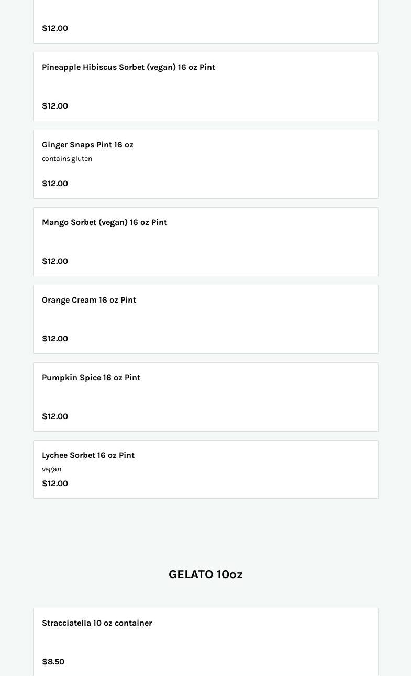Click the $12.00 price in the topmost cut-off card
This screenshot has height=676, width=411.
[x=55, y=28]
